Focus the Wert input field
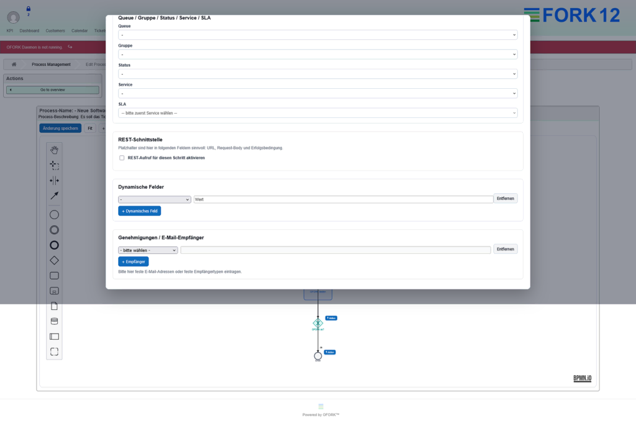The height and width of the screenshot is (421, 636). tap(343, 199)
